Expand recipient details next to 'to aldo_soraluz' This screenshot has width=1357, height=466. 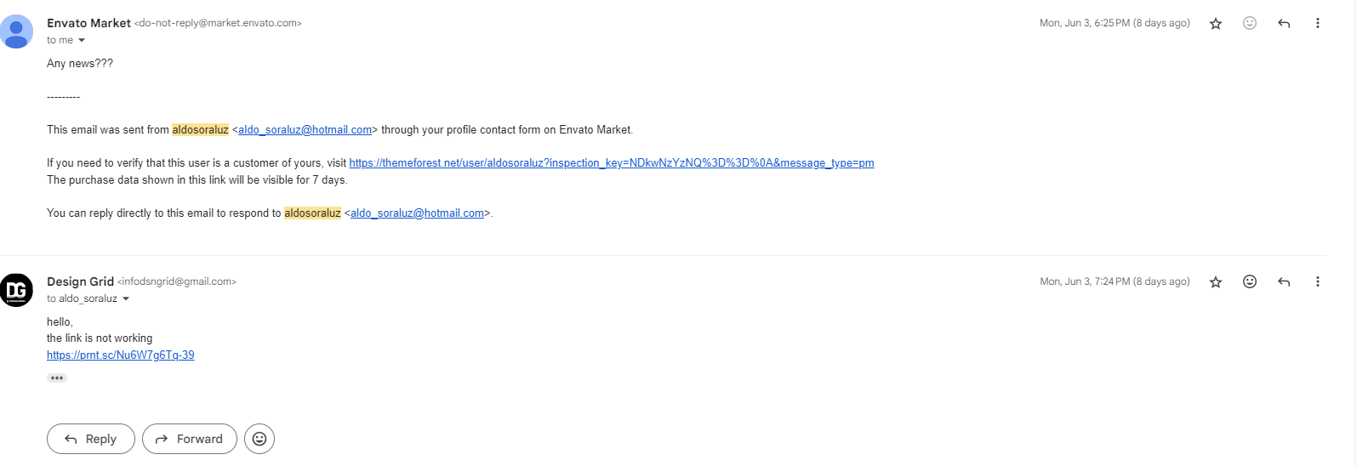pyautogui.click(x=126, y=299)
